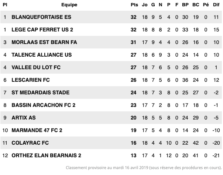Click the Jo column header

145,5
